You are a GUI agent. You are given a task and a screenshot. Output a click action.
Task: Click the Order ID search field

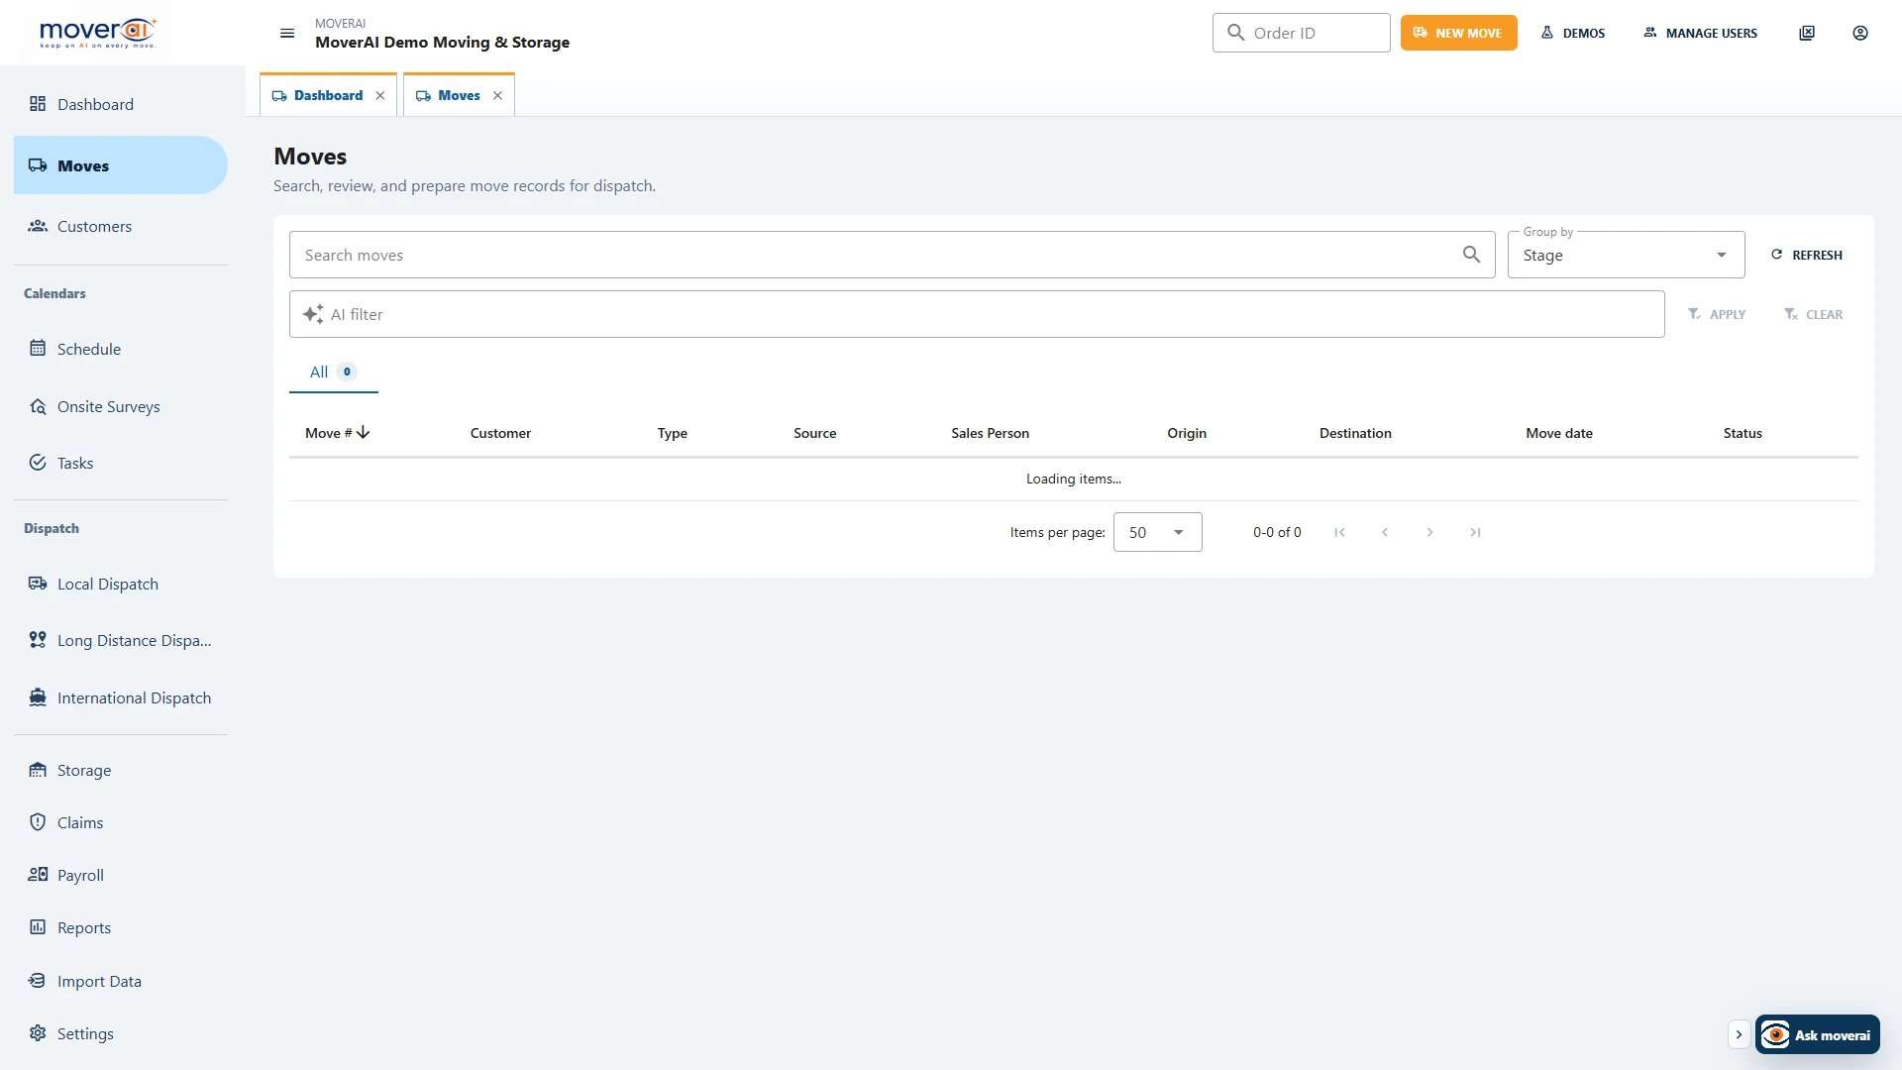(x=1302, y=33)
